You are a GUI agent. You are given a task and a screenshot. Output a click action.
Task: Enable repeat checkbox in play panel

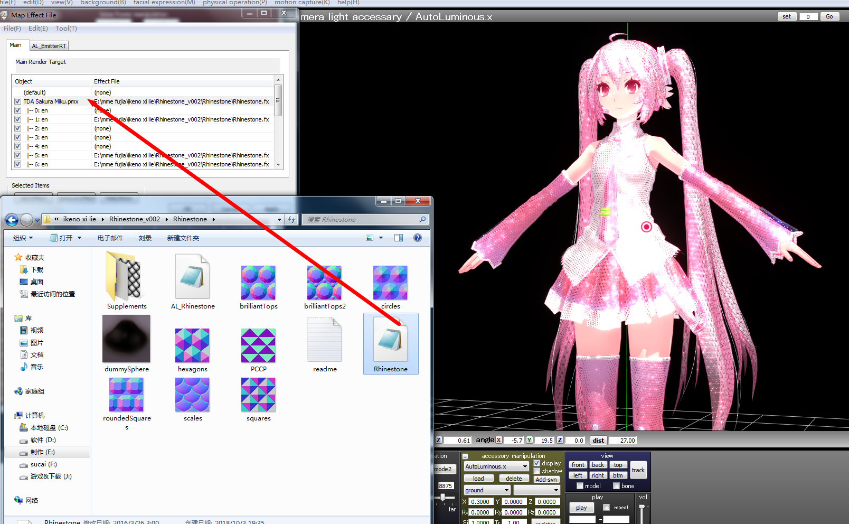pyautogui.click(x=606, y=508)
